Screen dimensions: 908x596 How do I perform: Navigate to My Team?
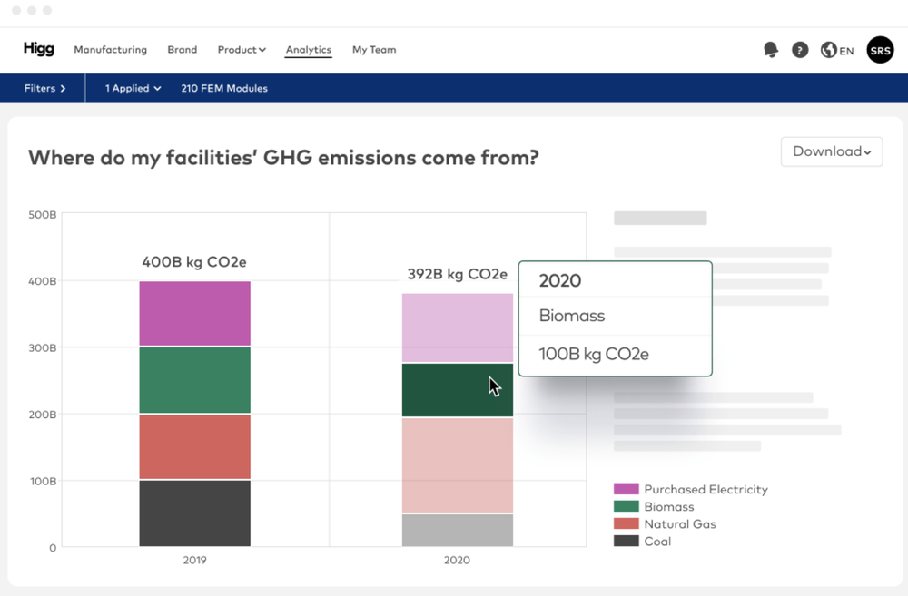click(x=374, y=50)
